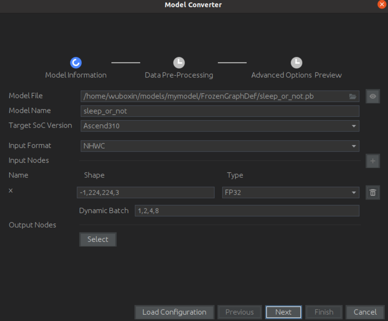Click the Data Pre-Processing step clock icon
Screen dimensions: 388x321
[x=179, y=63]
